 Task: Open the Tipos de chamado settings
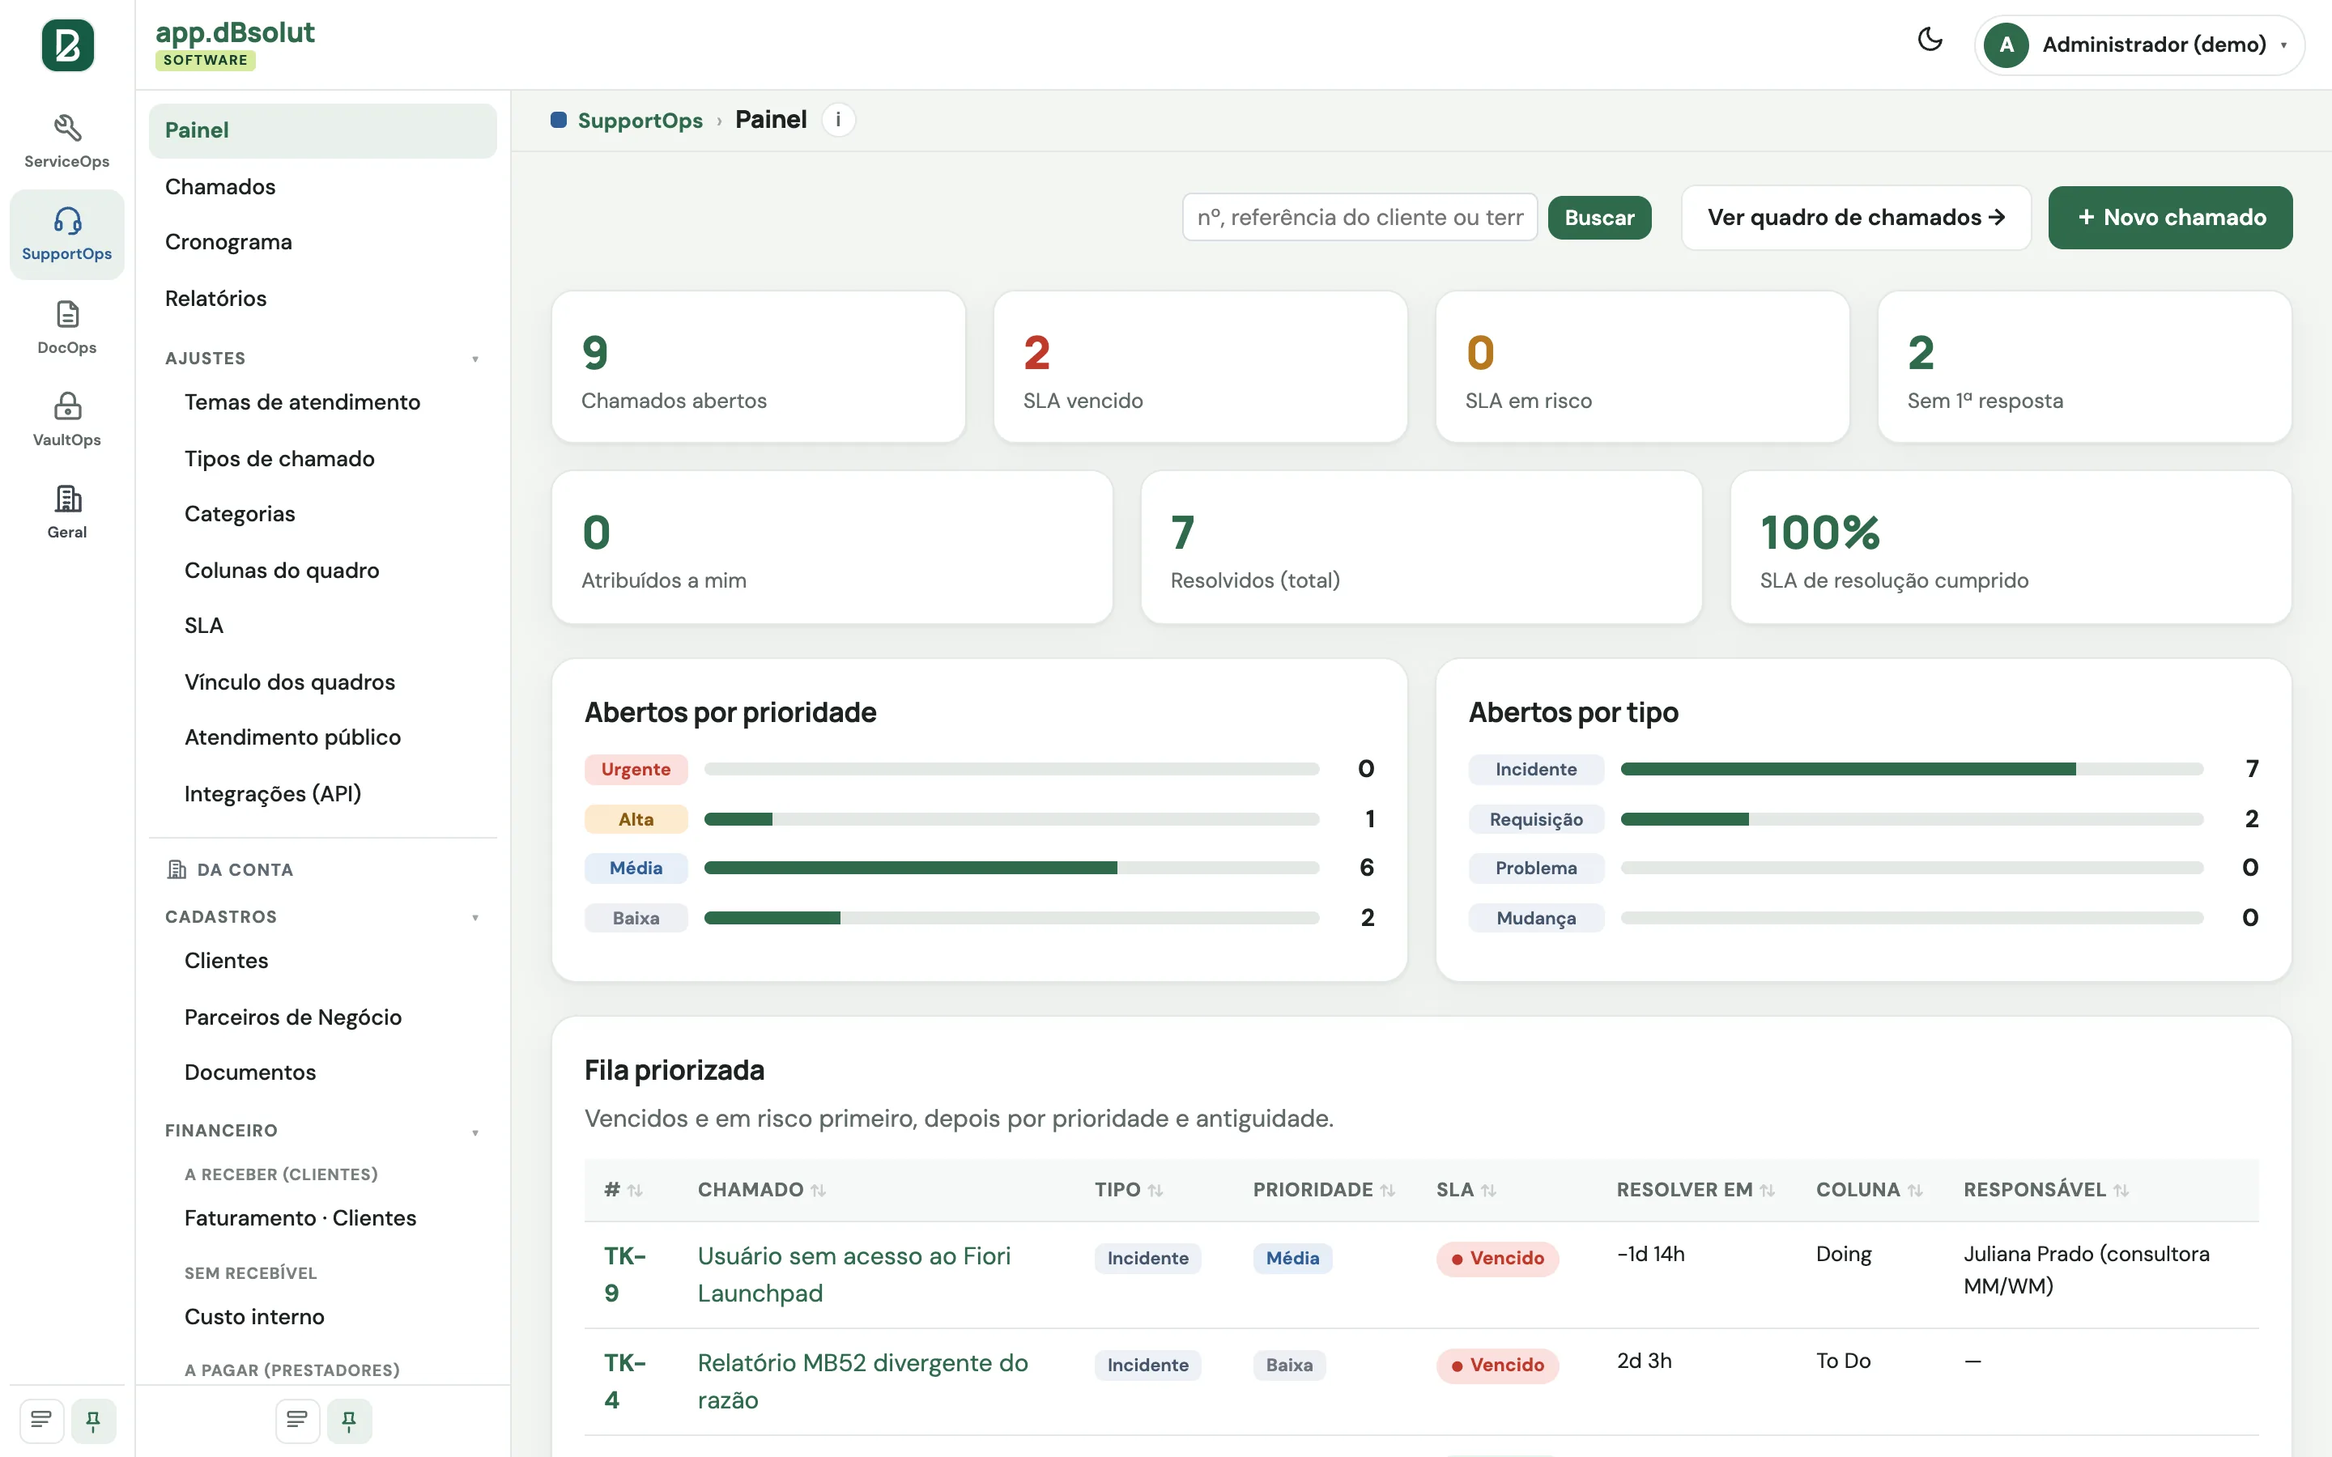coord(331,459)
